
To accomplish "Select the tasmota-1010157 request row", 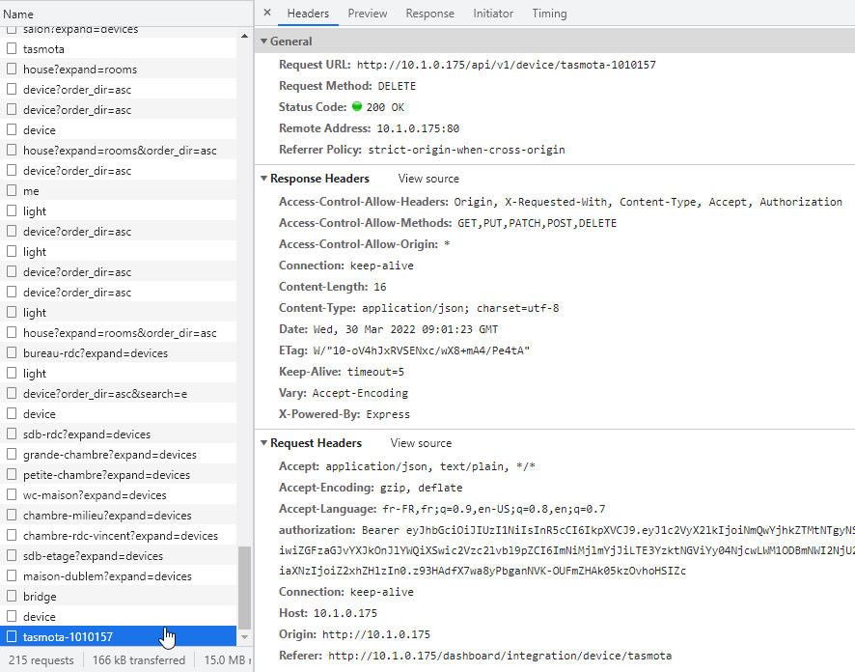I will click(x=119, y=636).
